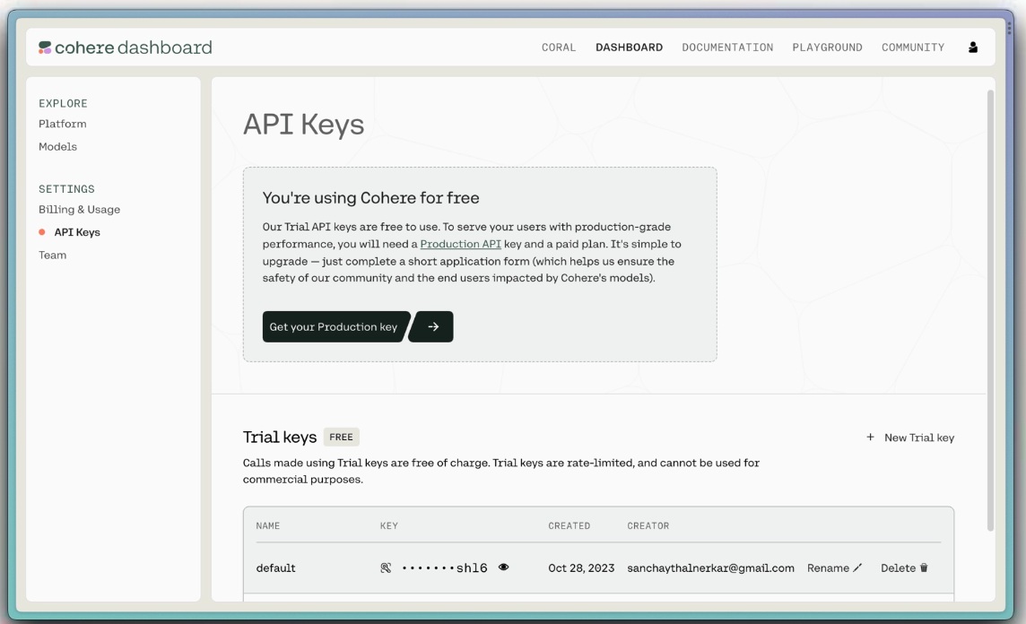Viewport: 1026px width, 624px height.
Task: Click "You're using Cohere for free" heading
Action: [x=370, y=197]
